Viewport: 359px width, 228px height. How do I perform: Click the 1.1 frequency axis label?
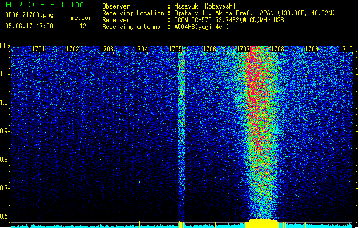5,74
